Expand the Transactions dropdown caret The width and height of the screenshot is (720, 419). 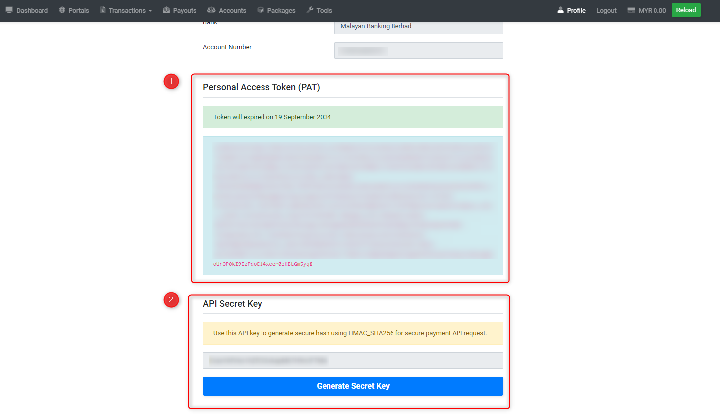tap(150, 11)
